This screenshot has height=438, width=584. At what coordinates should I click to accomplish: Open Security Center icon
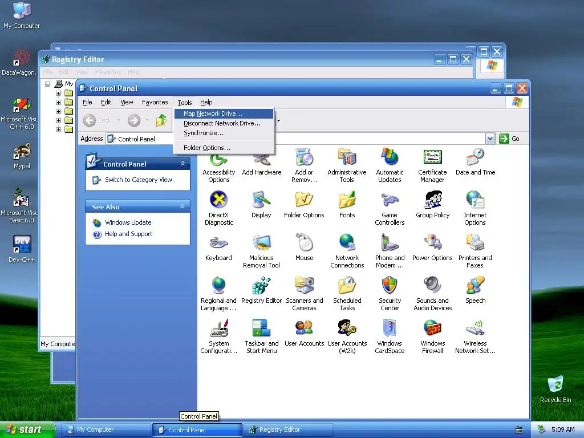click(x=390, y=294)
